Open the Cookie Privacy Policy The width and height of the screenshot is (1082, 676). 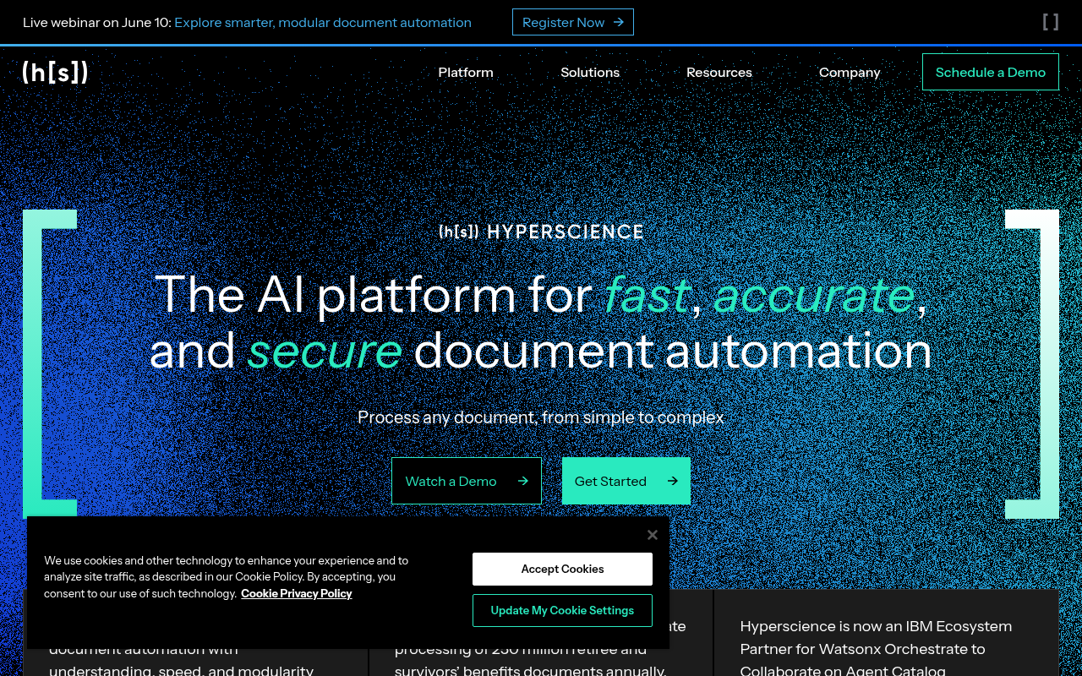296,593
